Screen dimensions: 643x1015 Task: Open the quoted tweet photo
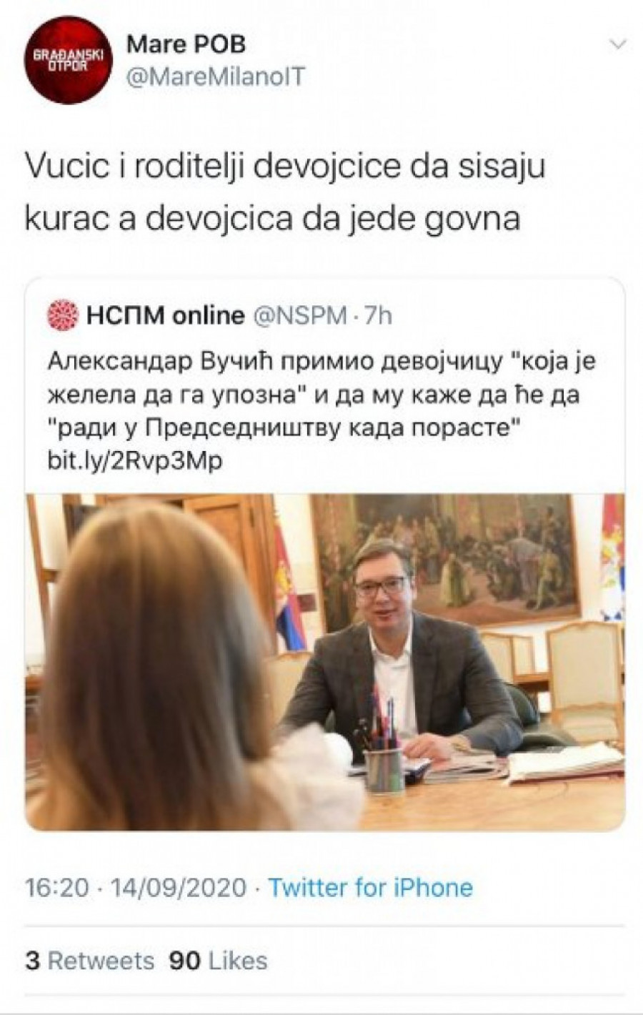pos(325,662)
